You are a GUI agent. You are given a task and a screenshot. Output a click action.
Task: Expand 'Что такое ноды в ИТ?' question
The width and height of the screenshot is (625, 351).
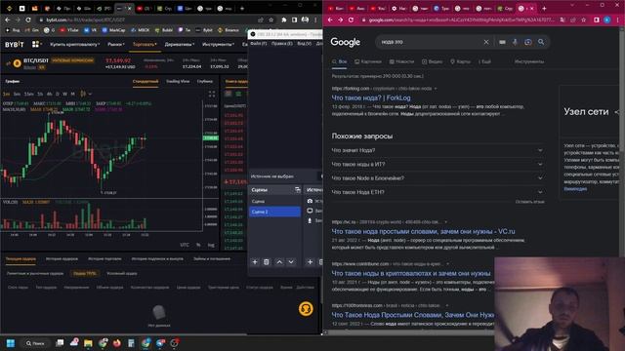point(437,165)
